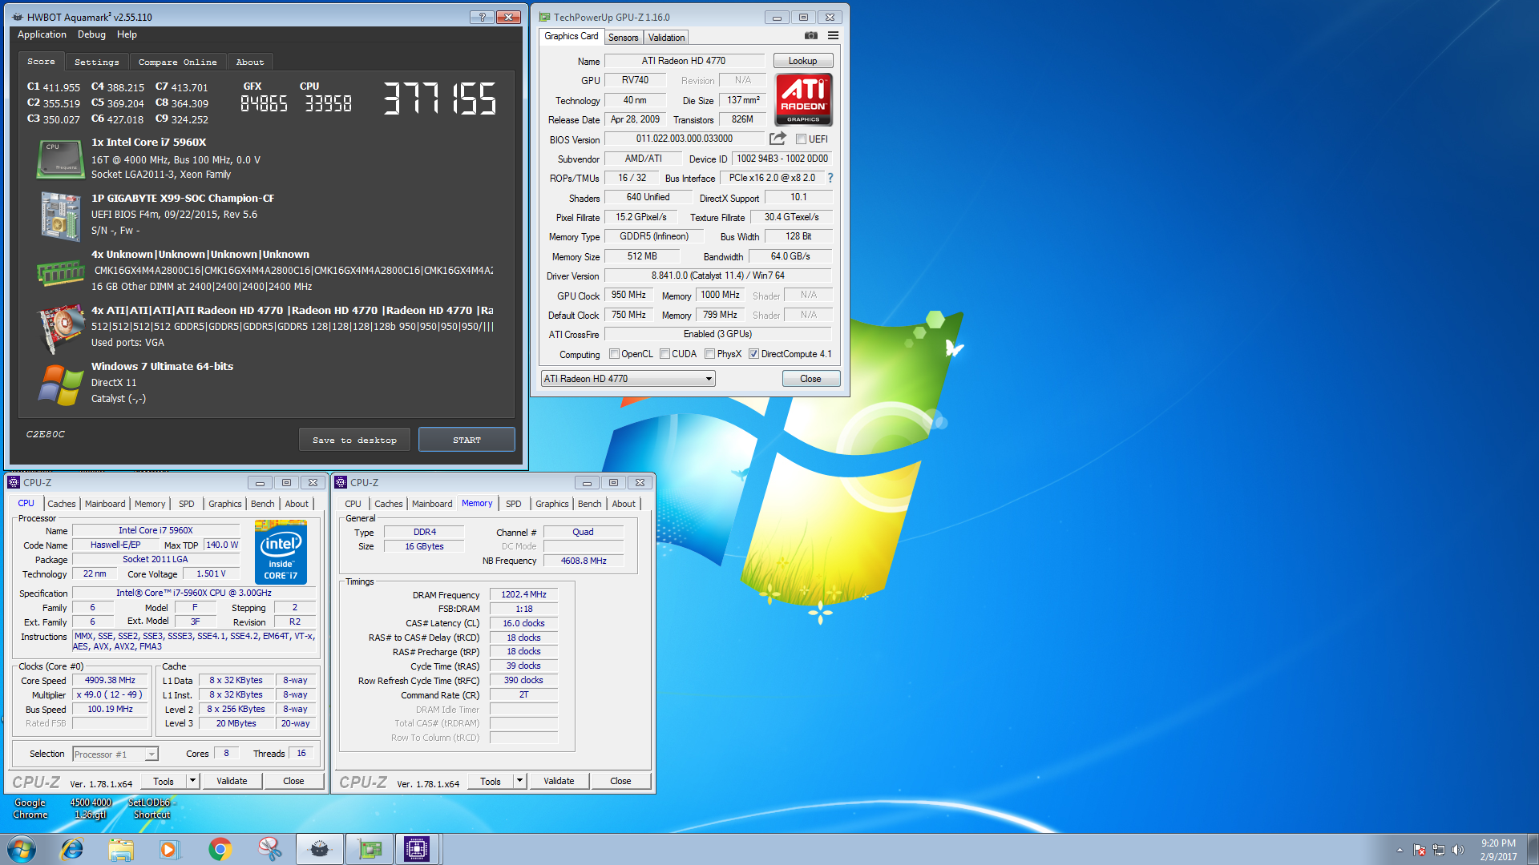Viewport: 1539px width, 865px height.
Task: Click the Intel Core i7 logo in CPU-Z
Action: [281, 552]
